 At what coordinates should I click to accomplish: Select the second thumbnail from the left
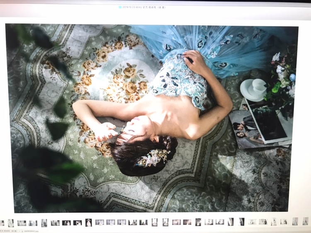[11, 223]
